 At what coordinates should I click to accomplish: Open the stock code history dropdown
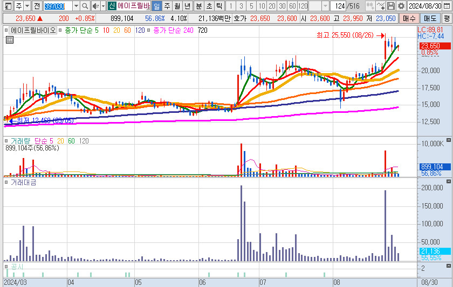click(x=75, y=6)
